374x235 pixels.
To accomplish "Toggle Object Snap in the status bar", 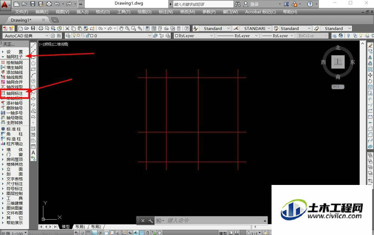I will [106, 233].
